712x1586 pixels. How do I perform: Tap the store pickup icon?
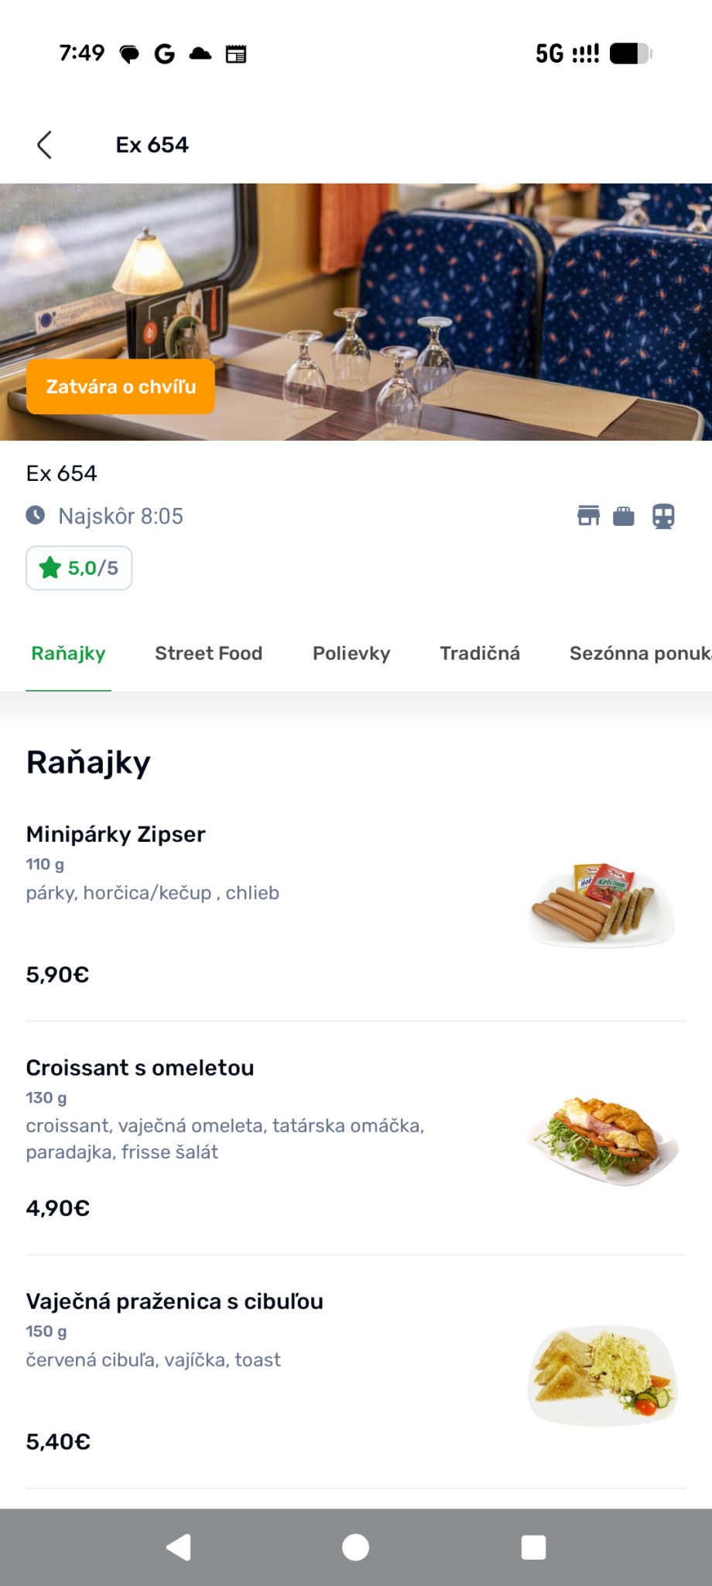(588, 516)
